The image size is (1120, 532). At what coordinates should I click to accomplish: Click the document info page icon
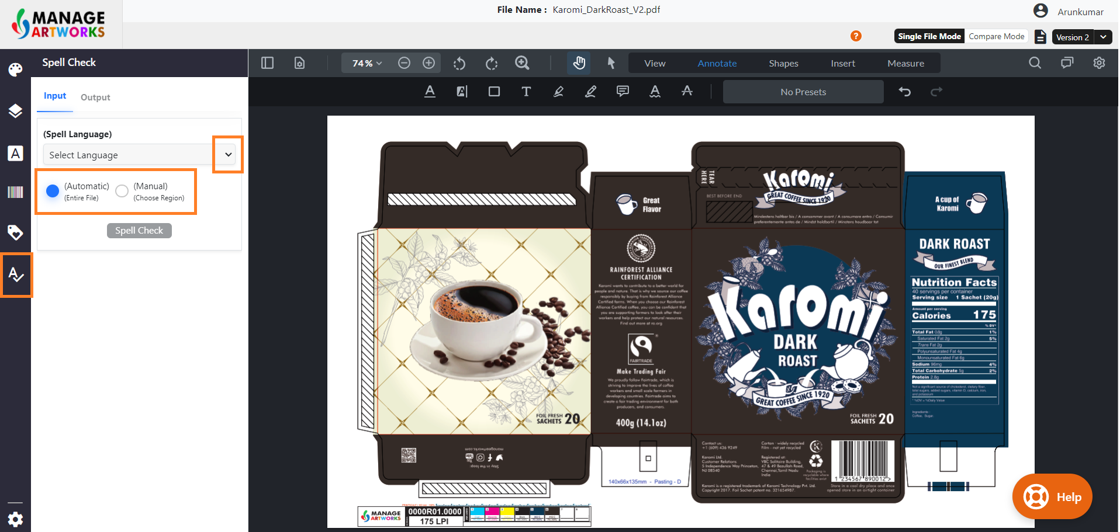[299, 63]
